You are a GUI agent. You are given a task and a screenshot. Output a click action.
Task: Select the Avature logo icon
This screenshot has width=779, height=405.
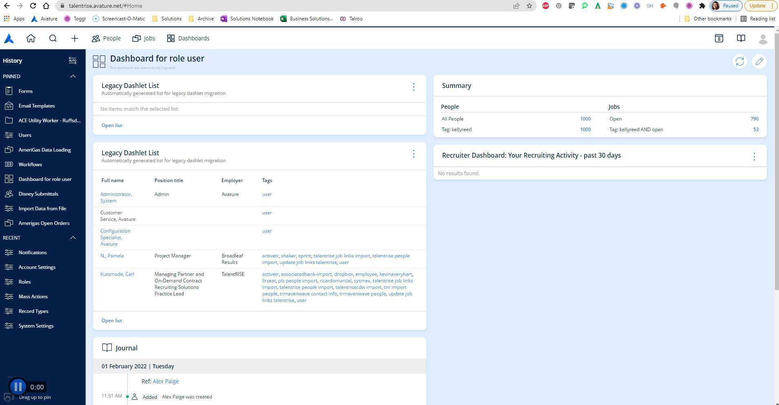click(9, 38)
